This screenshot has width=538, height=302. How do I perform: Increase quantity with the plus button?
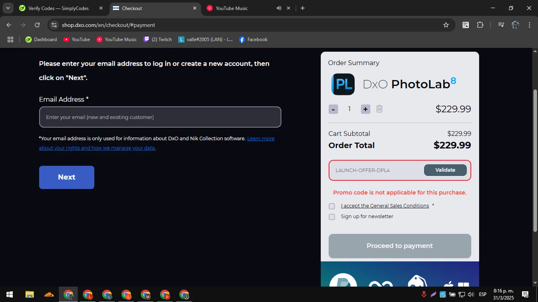[365, 109]
